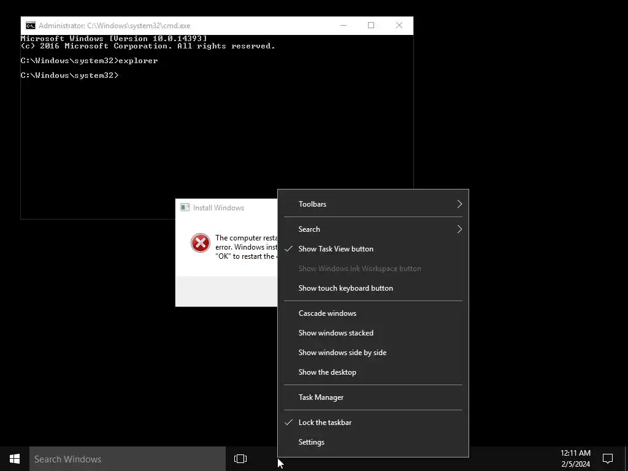This screenshot has width=628, height=471.
Task: Toggle Lock the taskbar option
Action: pos(373,422)
